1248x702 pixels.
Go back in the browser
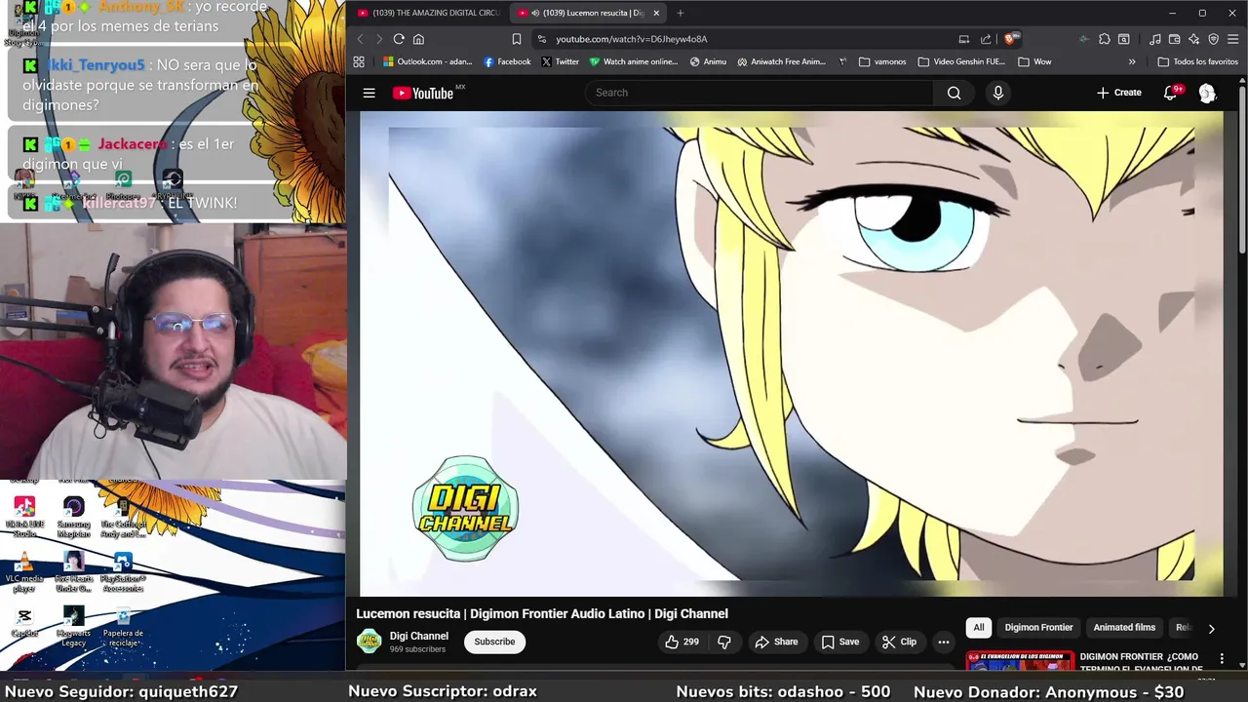pyautogui.click(x=360, y=39)
